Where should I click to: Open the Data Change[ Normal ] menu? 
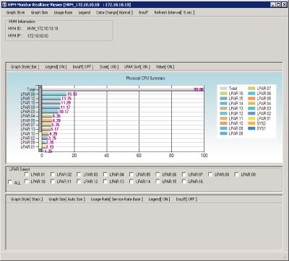click(114, 12)
